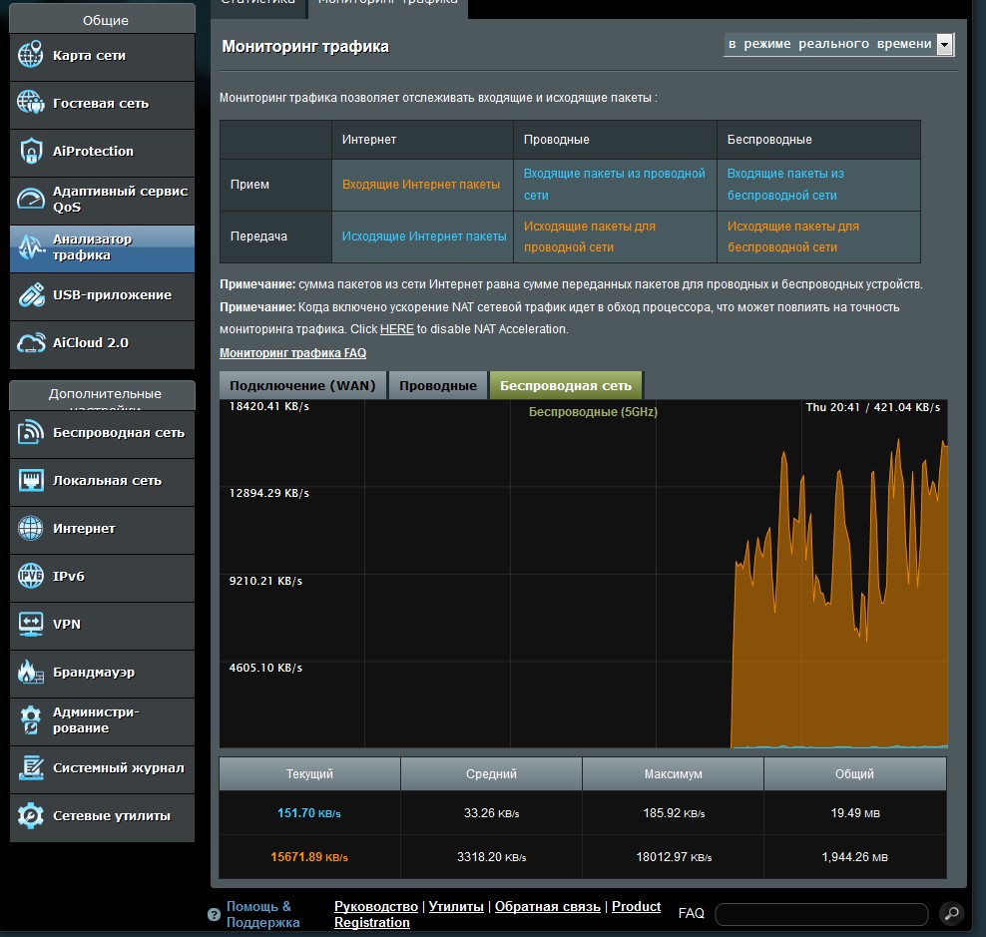The width and height of the screenshot is (986, 937).
Task: Click the FAQ search input field
Action: click(x=820, y=913)
